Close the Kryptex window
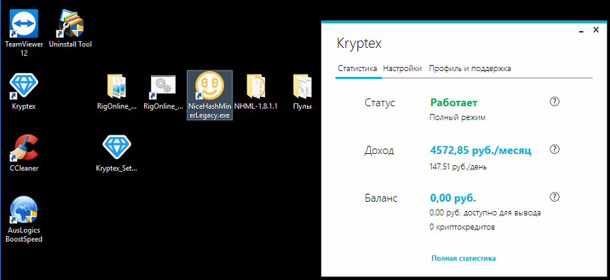The height and width of the screenshot is (280, 610). click(595, 29)
